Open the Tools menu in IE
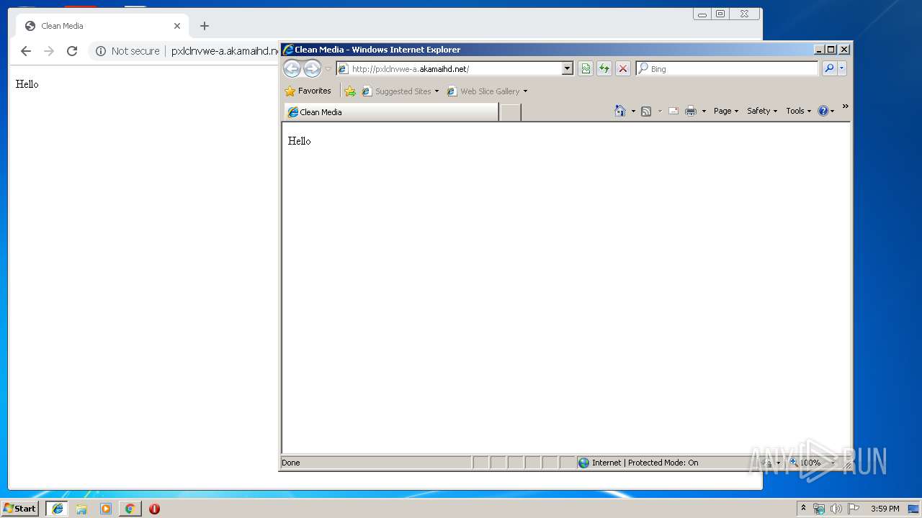Screen dimensions: 922x518 (799, 111)
